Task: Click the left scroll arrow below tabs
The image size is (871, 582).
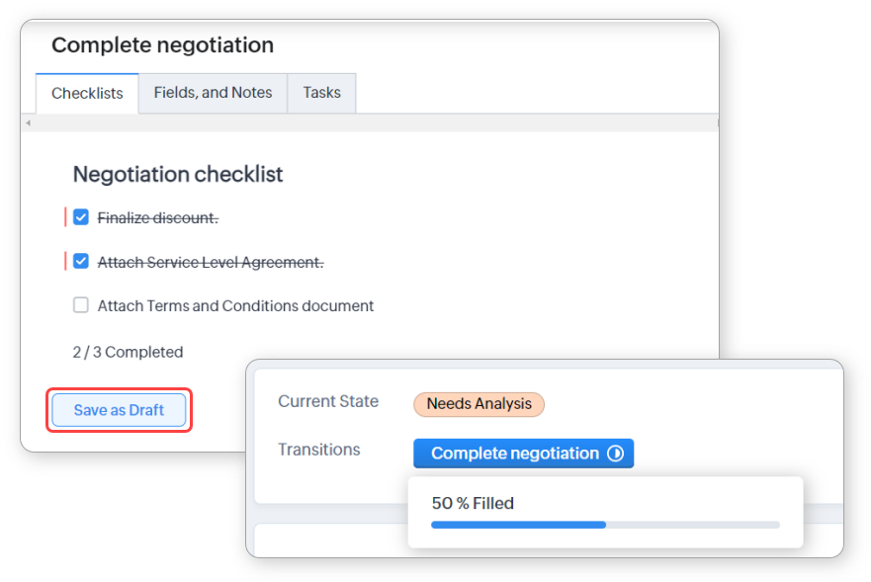Action: [28, 124]
